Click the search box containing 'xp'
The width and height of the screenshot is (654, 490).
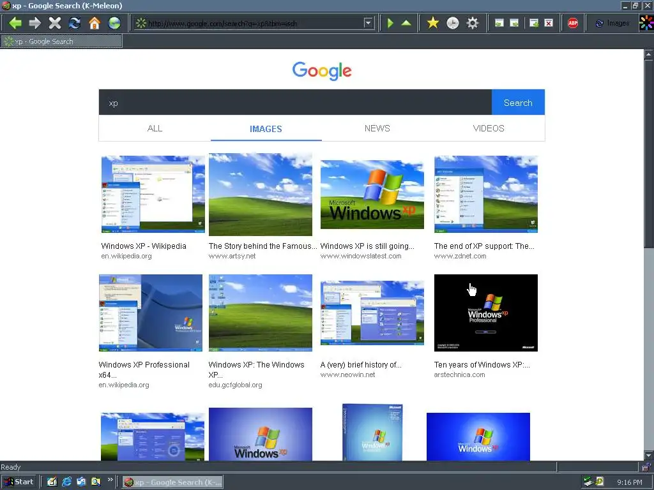click(295, 103)
